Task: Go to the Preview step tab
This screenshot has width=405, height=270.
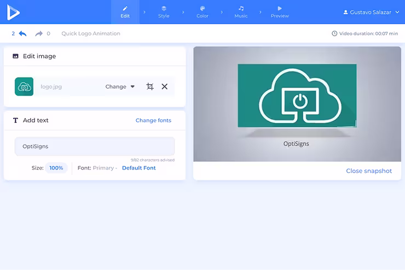Action: click(280, 12)
